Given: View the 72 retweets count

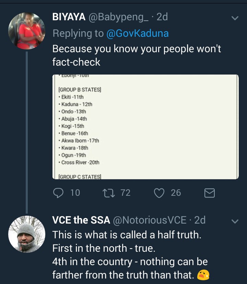Looking at the screenshot, I should tap(126, 193).
